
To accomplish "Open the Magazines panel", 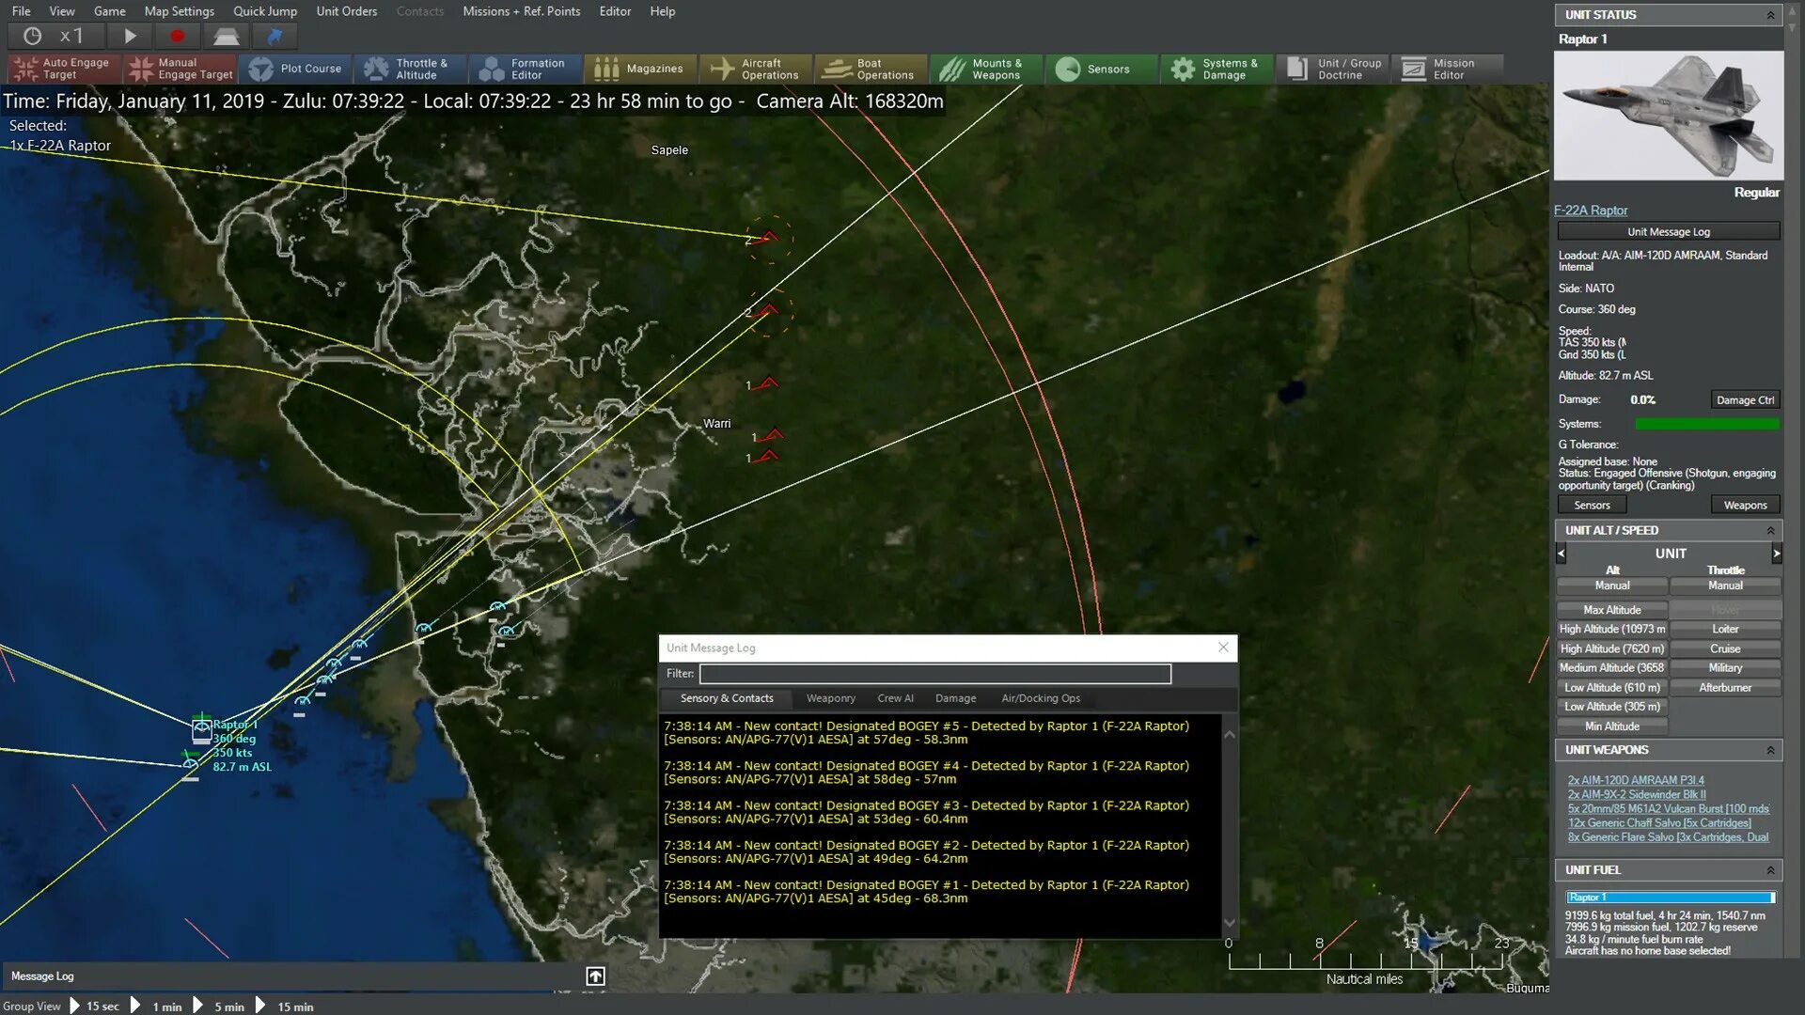I will tap(641, 69).
